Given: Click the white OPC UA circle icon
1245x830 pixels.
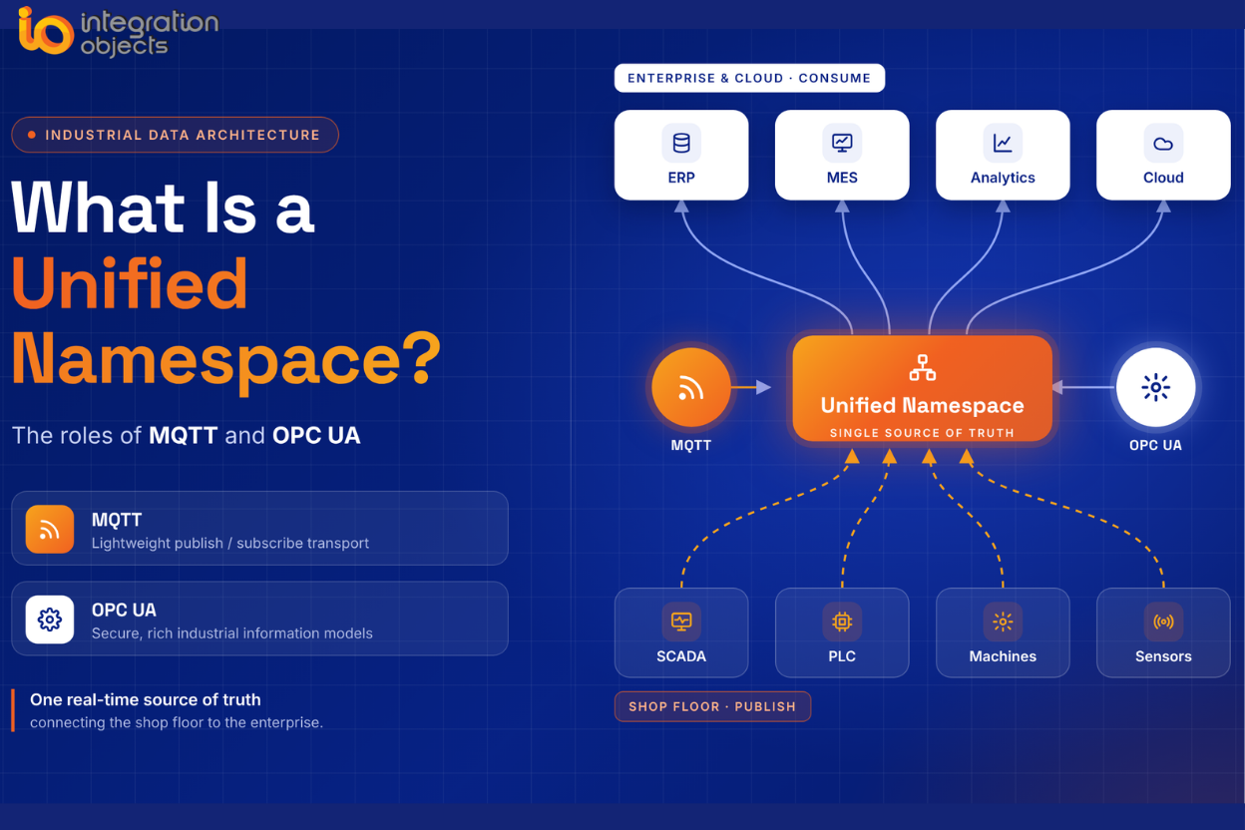Looking at the screenshot, I should tap(1155, 387).
